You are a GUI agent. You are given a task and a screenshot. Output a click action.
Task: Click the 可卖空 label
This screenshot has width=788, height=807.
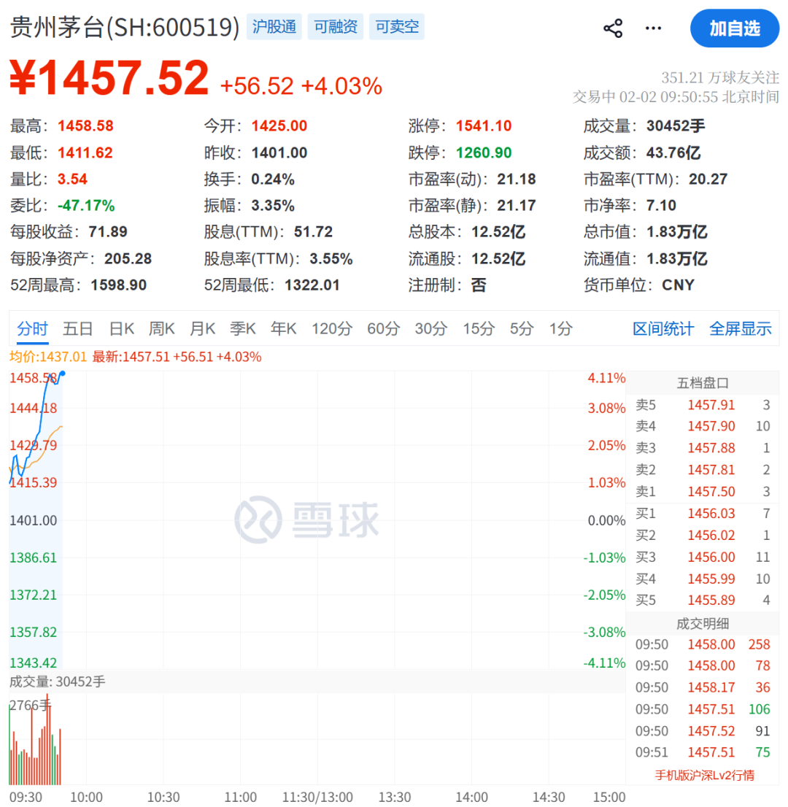coord(396,26)
